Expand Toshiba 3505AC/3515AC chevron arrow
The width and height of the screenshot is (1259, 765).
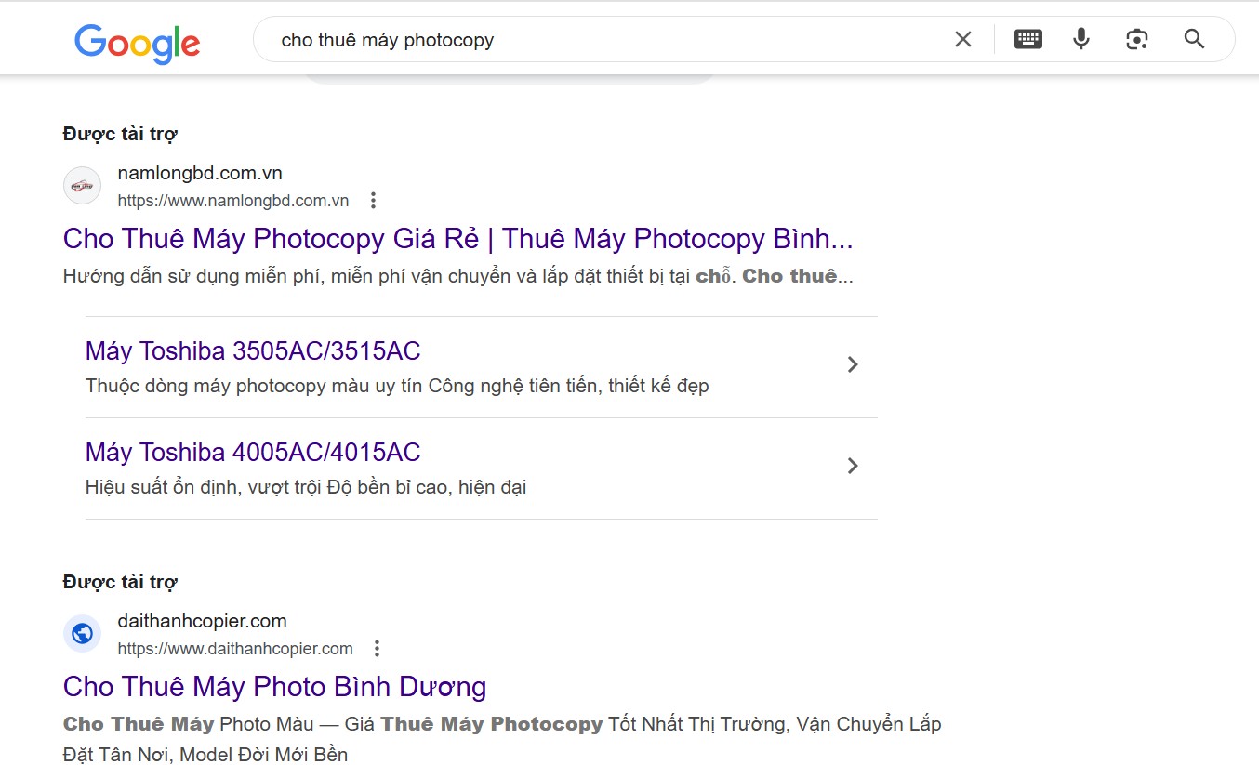(853, 364)
